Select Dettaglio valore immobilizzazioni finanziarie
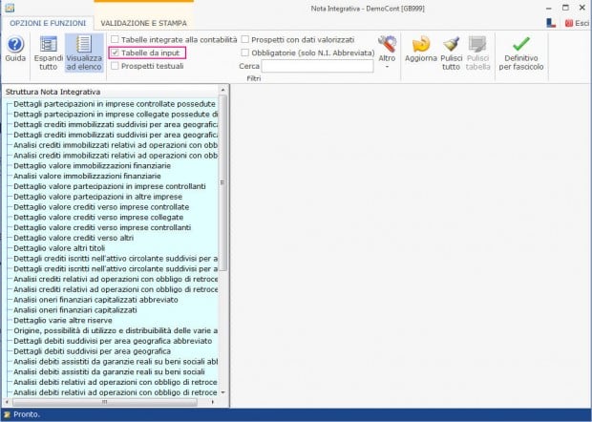This screenshot has width=592, height=422. click(x=92, y=166)
